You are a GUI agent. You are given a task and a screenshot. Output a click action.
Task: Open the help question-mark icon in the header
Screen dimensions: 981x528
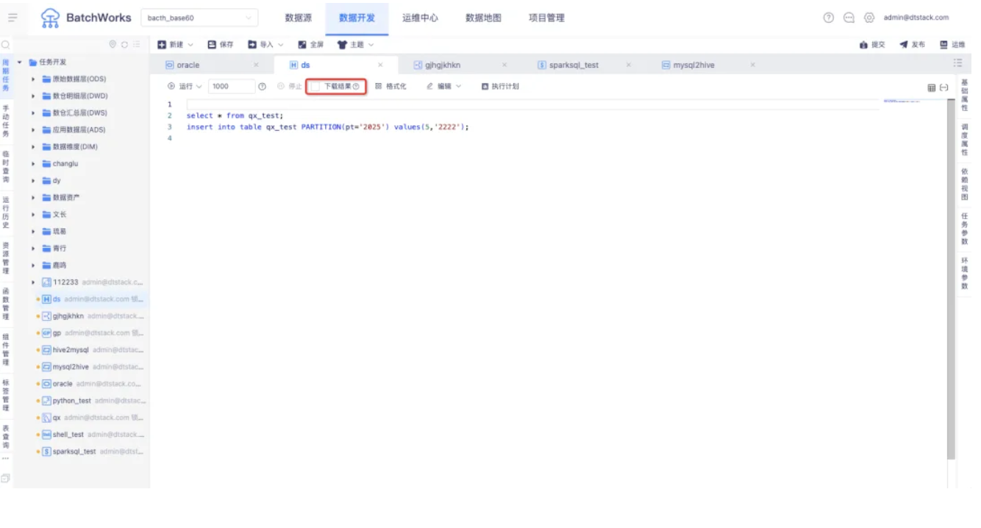[x=828, y=18]
